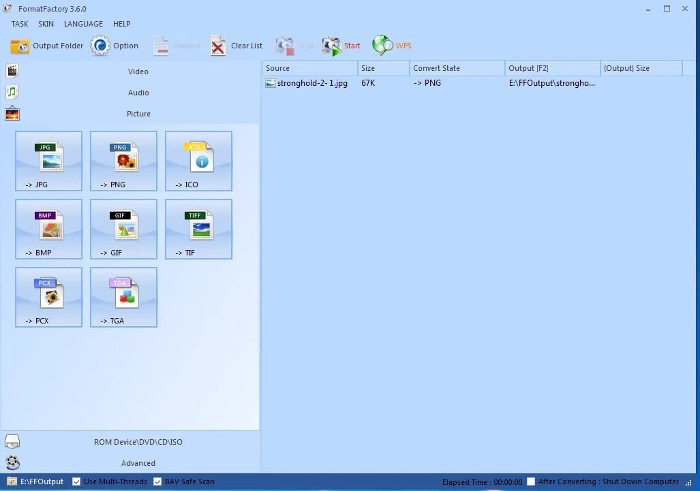Select the -> PNG conversion icon
Image resolution: width=700 pixels, height=491 pixels.
pyautogui.click(x=123, y=161)
